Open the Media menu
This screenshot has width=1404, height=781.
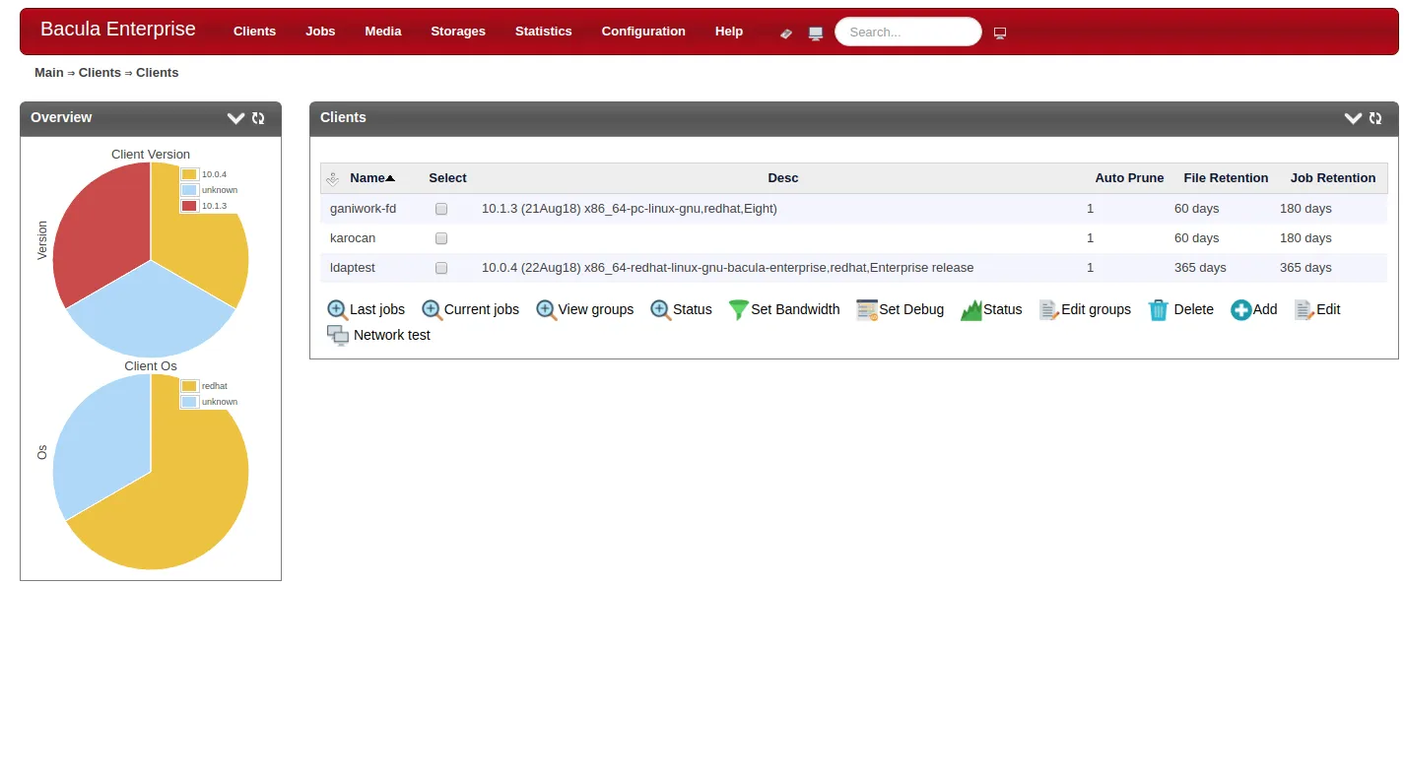point(383,32)
